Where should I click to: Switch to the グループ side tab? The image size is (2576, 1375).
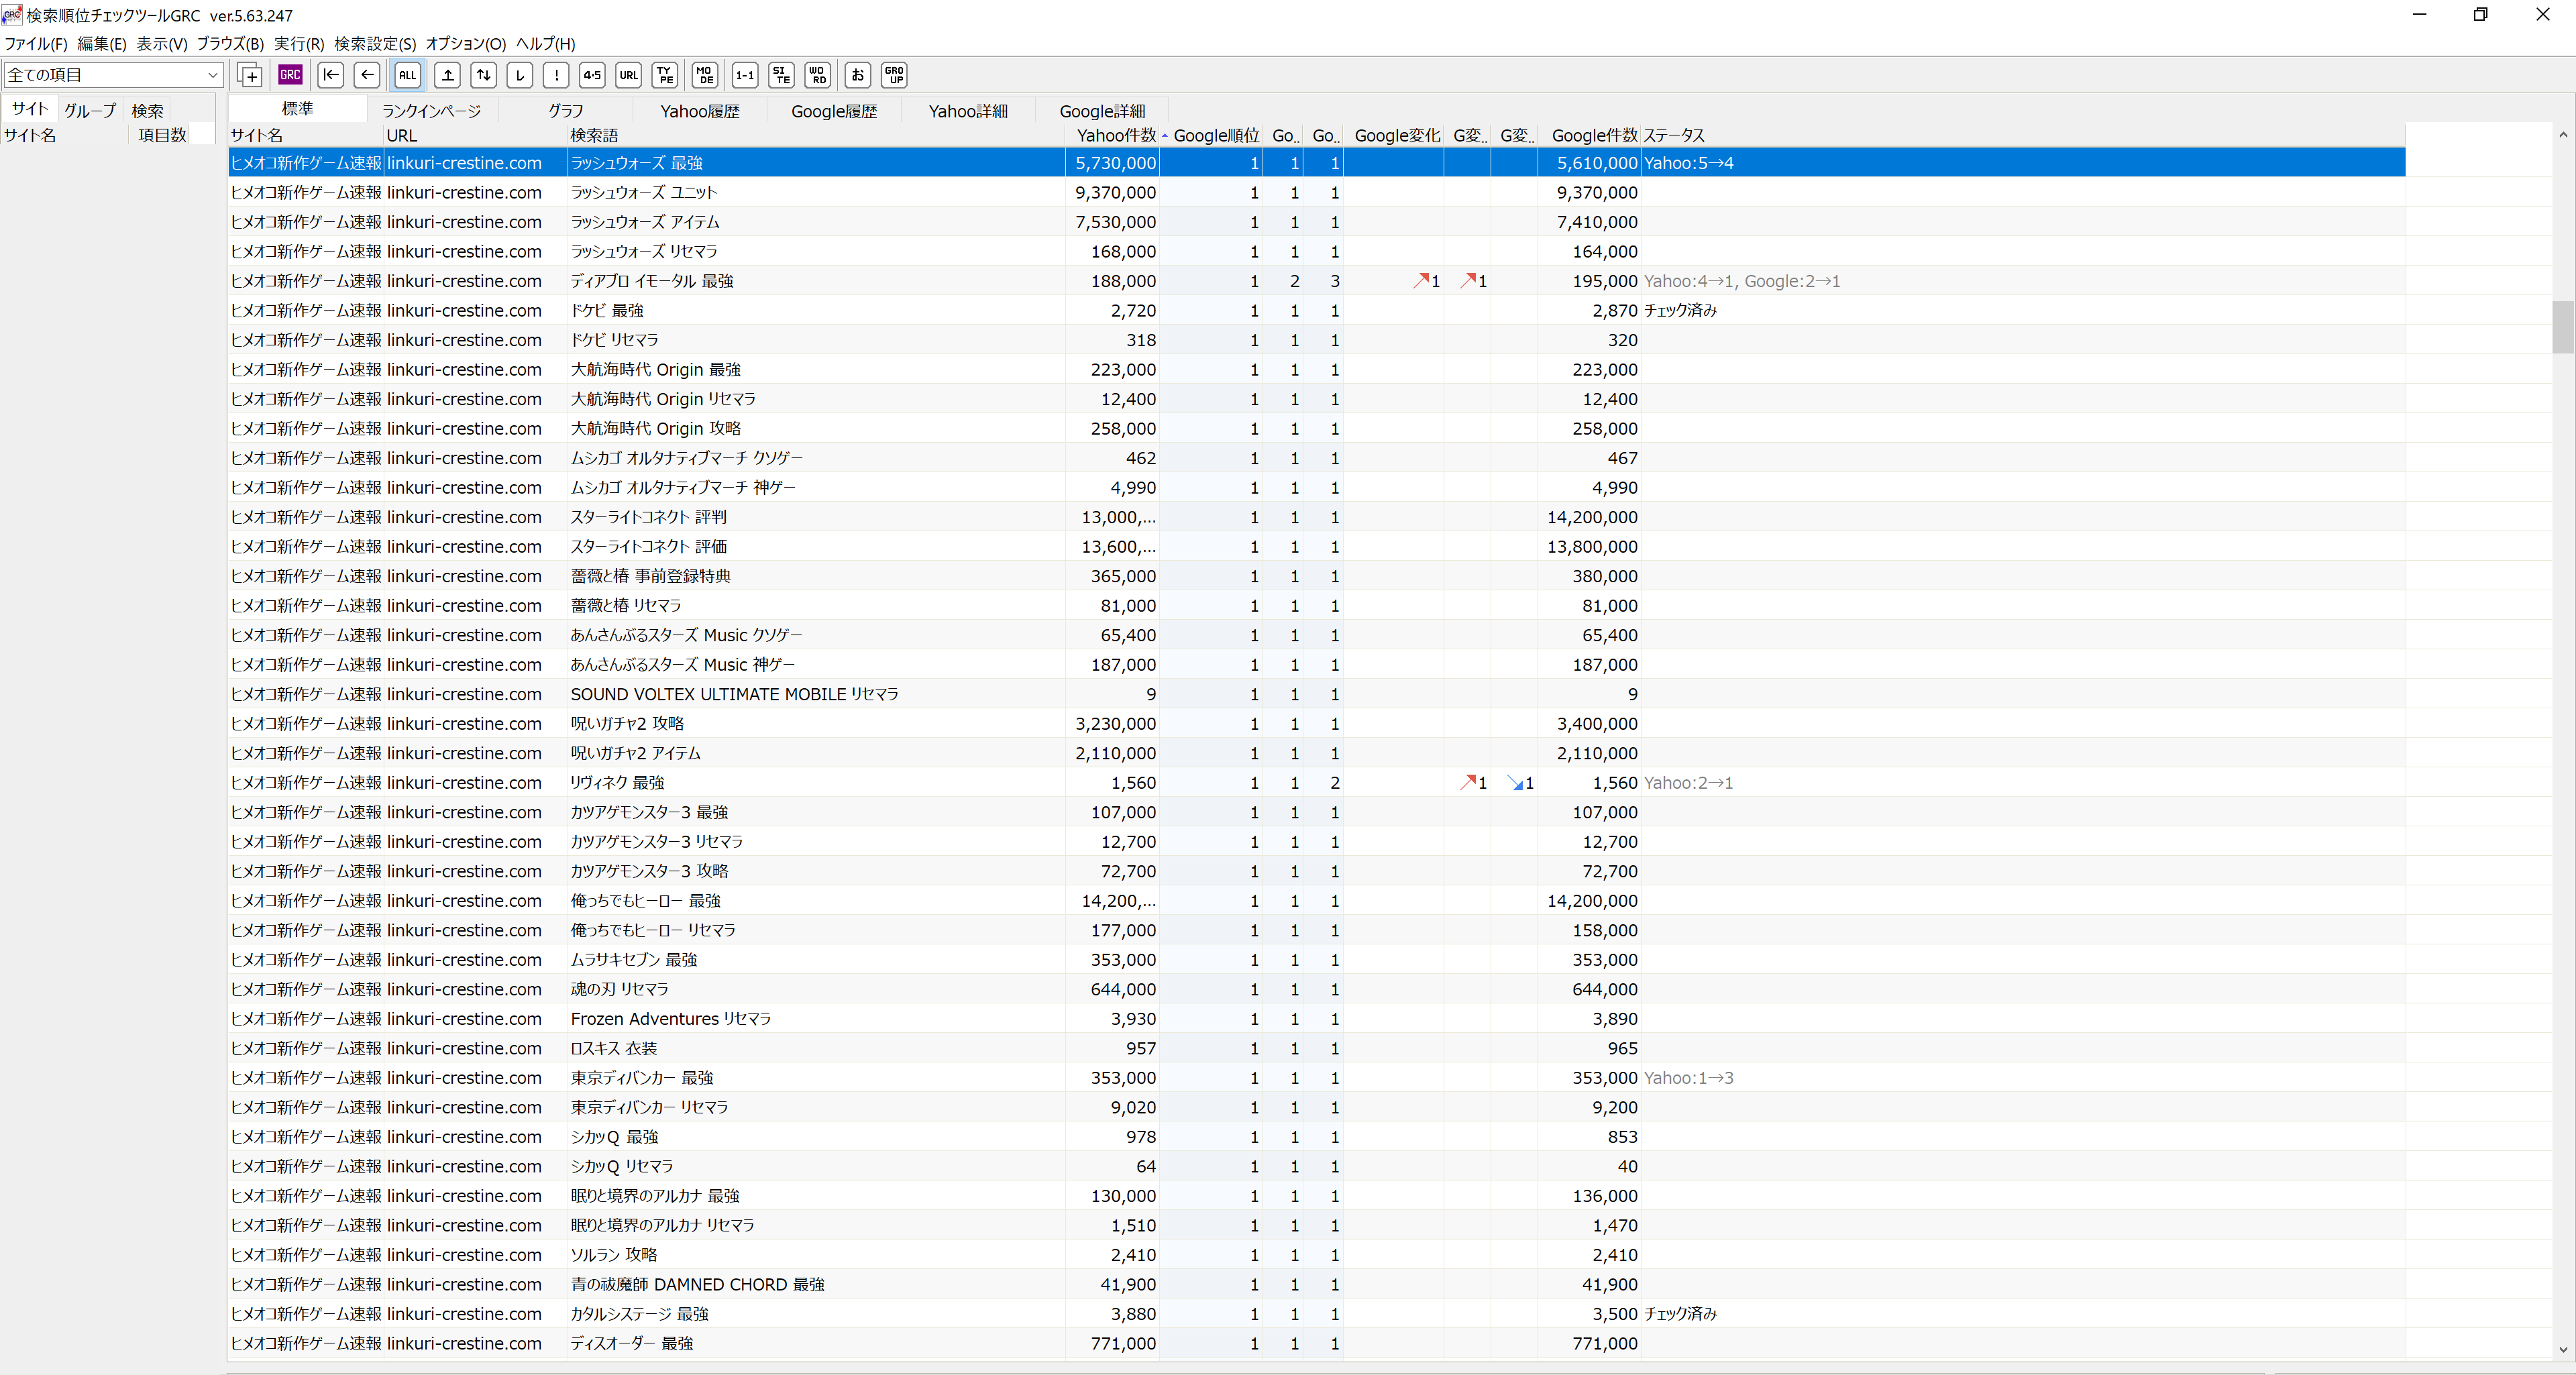(90, 110)
